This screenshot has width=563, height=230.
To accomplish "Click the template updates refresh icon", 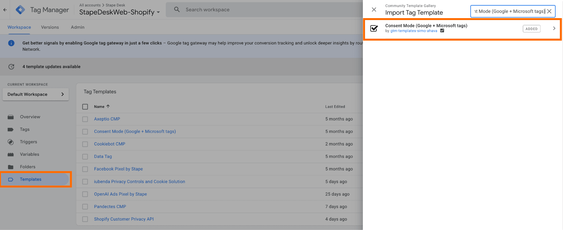I will 11,67.
